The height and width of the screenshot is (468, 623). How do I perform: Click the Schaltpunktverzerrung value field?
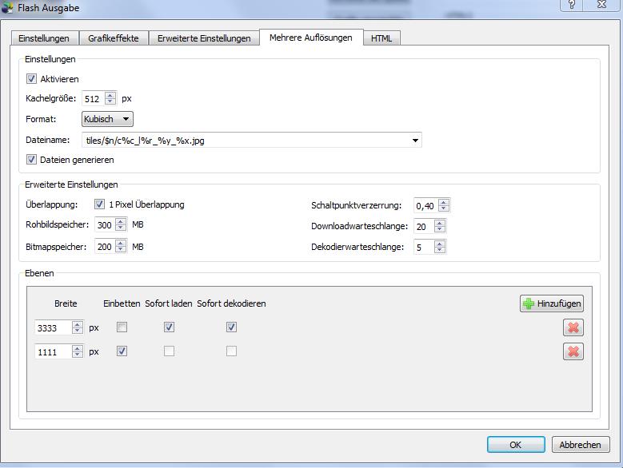(x=425, y=206)
